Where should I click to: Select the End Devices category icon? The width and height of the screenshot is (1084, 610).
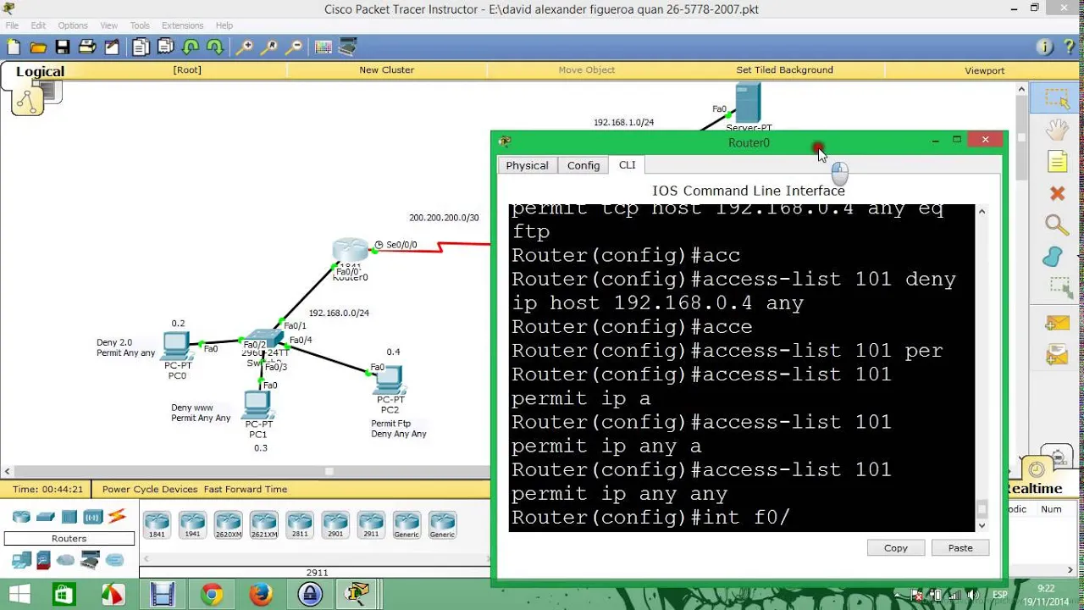coord(21,560)
